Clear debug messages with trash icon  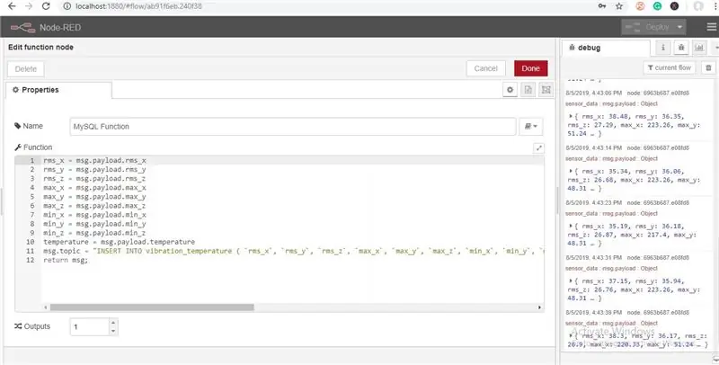click(708, 67)
